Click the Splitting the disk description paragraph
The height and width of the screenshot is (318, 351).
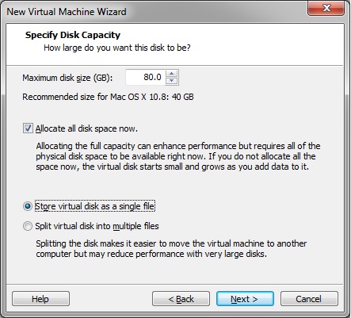click(x=171, y=248)
